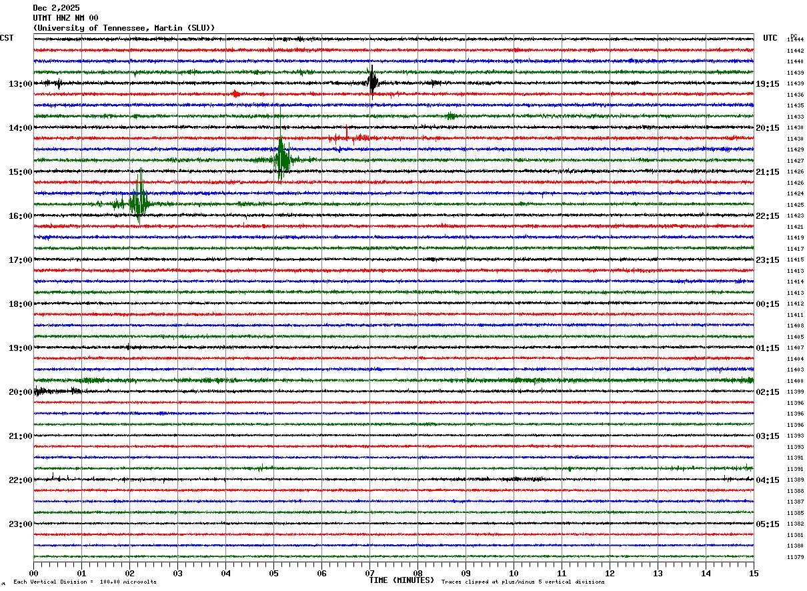Click the '16:00' CST time label
The width and height of the screenshot is (807, 591).
20,215
